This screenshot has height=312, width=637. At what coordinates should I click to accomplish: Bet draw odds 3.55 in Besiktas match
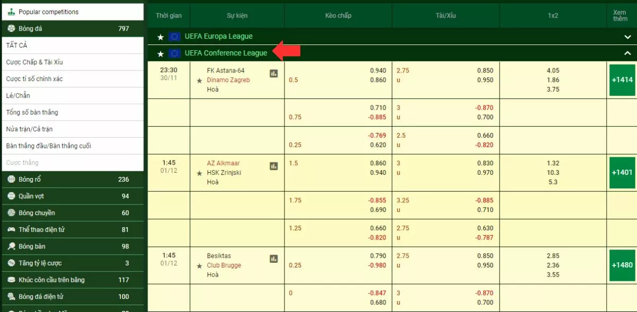click(553, 275)
